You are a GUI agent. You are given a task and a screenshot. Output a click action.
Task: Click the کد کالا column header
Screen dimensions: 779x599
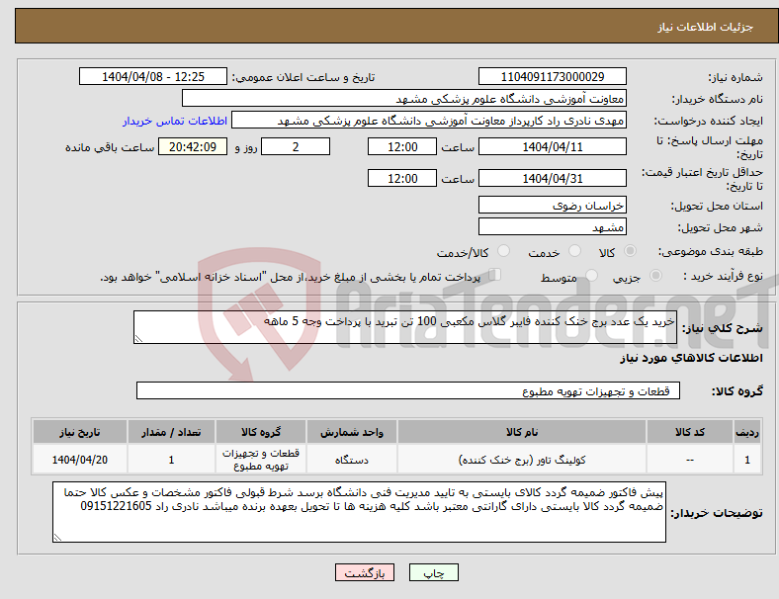[x=690, y=432]
